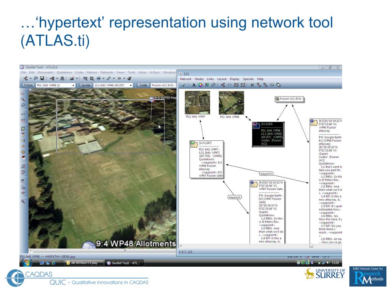Open the A6 GEOtest-CS play taskbar item
Viewport: 391px width, 293px height.
[84, 263]
